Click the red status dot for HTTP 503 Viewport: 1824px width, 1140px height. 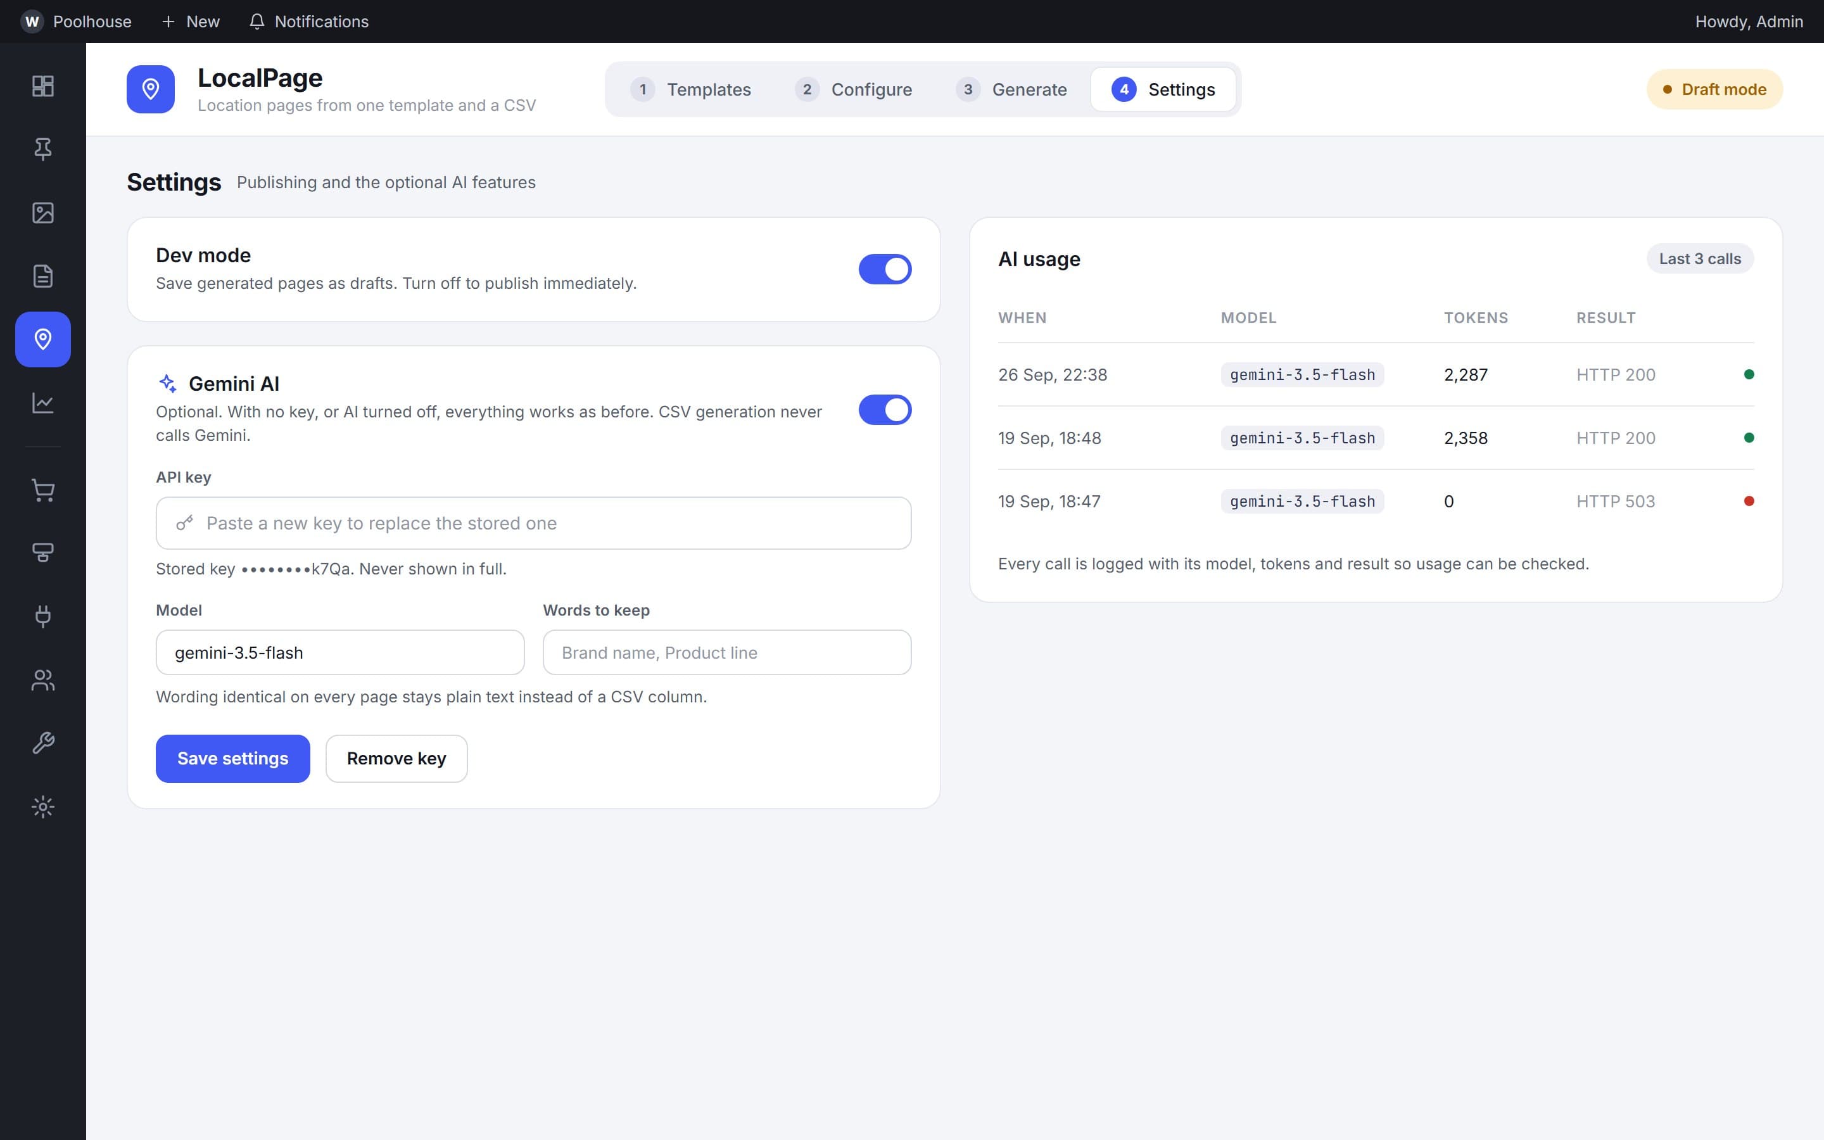click(1749, 502)
